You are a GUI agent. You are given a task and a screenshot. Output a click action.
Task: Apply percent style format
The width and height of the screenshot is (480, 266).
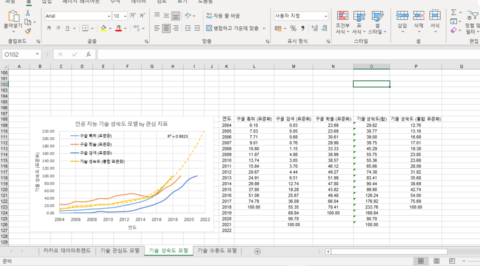click(x=293, y=28)
